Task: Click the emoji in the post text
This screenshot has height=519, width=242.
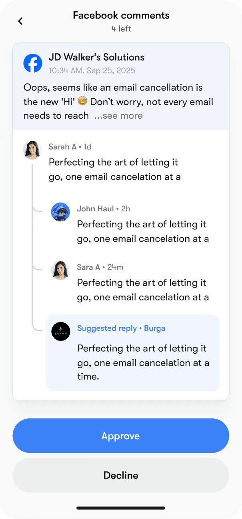Action: [x=82, y=101]
